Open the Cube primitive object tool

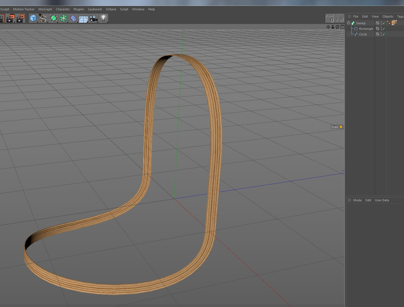(x=33, y=18)
